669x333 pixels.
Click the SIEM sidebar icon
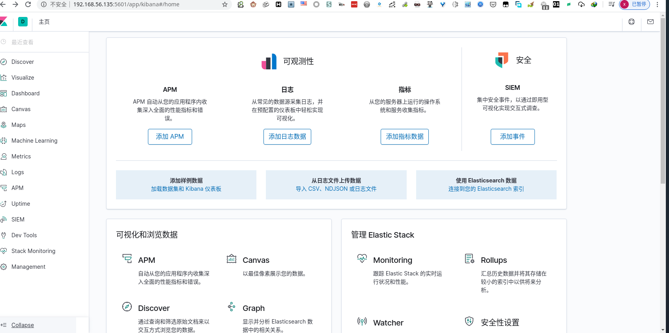click(x=4, y=220)
